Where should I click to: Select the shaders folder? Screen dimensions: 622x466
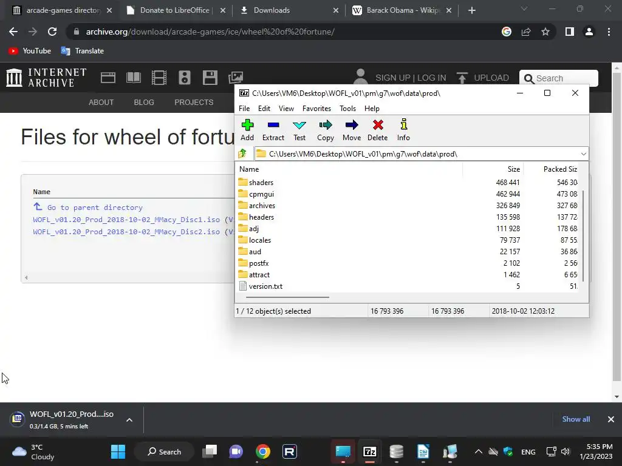pyautogui.click(x=261, y=182)
